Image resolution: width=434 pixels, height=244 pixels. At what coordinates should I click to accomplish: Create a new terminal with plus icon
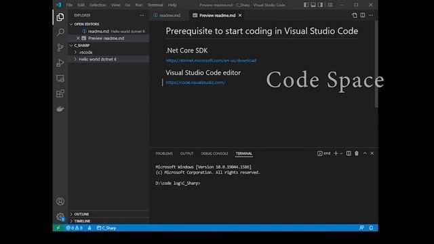click(x=336, y=153)
